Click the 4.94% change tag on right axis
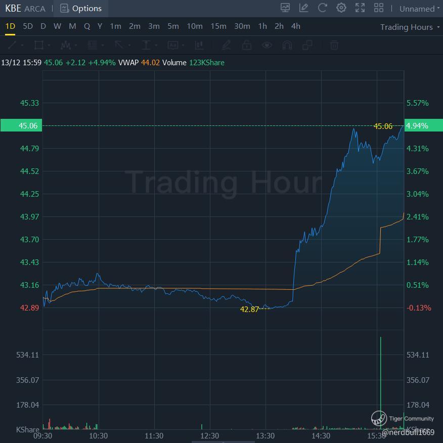Screen dimensions: 443x443 tap(423, 125)
